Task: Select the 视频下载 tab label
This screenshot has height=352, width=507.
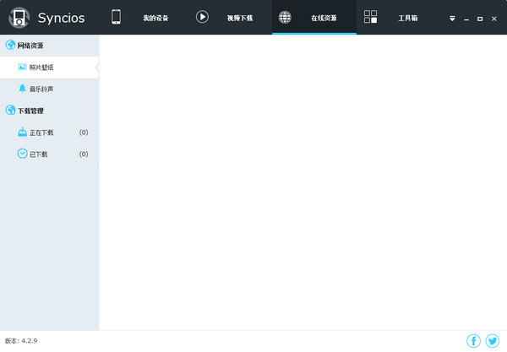Action: click(240, 18)
